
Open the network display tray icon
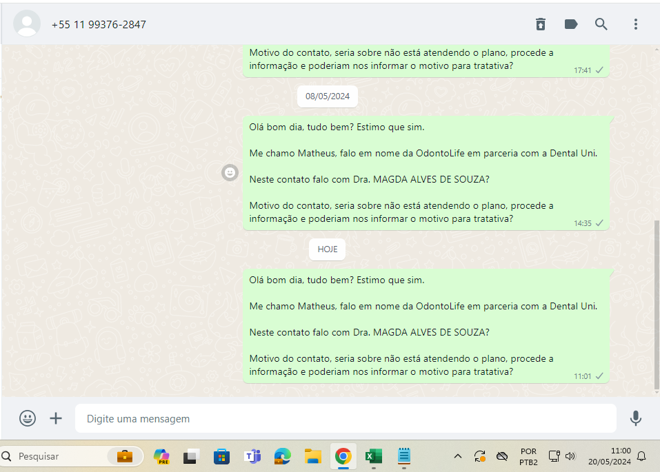pyautogui.click(x=554, y=456)
